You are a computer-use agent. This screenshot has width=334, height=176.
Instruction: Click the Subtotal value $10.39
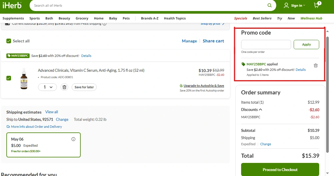[313, 130]
